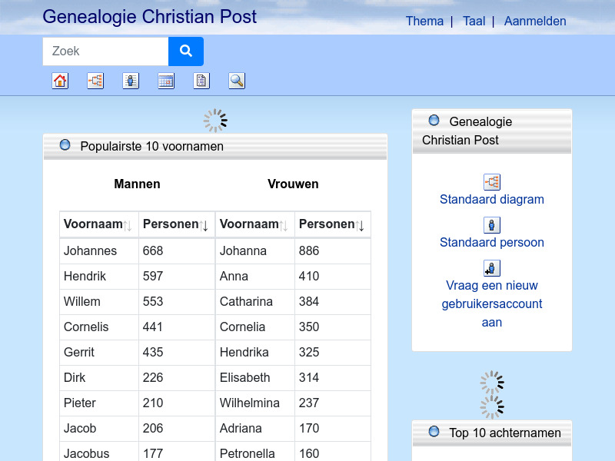Click the Aanmelden link
The image size is (615, 461).
(535, 22)
